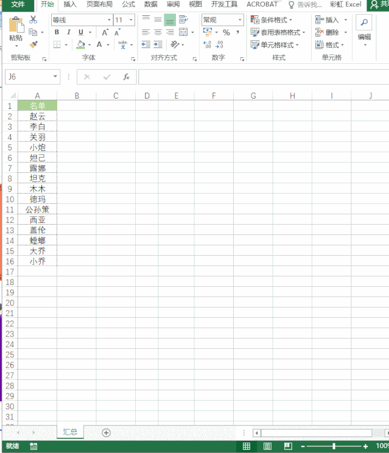Center text horizontally

pos(158,32)
